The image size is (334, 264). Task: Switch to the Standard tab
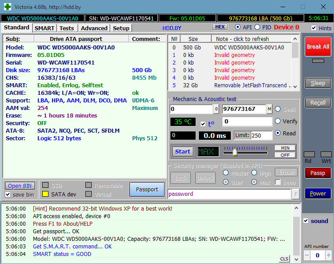point(16,28)
